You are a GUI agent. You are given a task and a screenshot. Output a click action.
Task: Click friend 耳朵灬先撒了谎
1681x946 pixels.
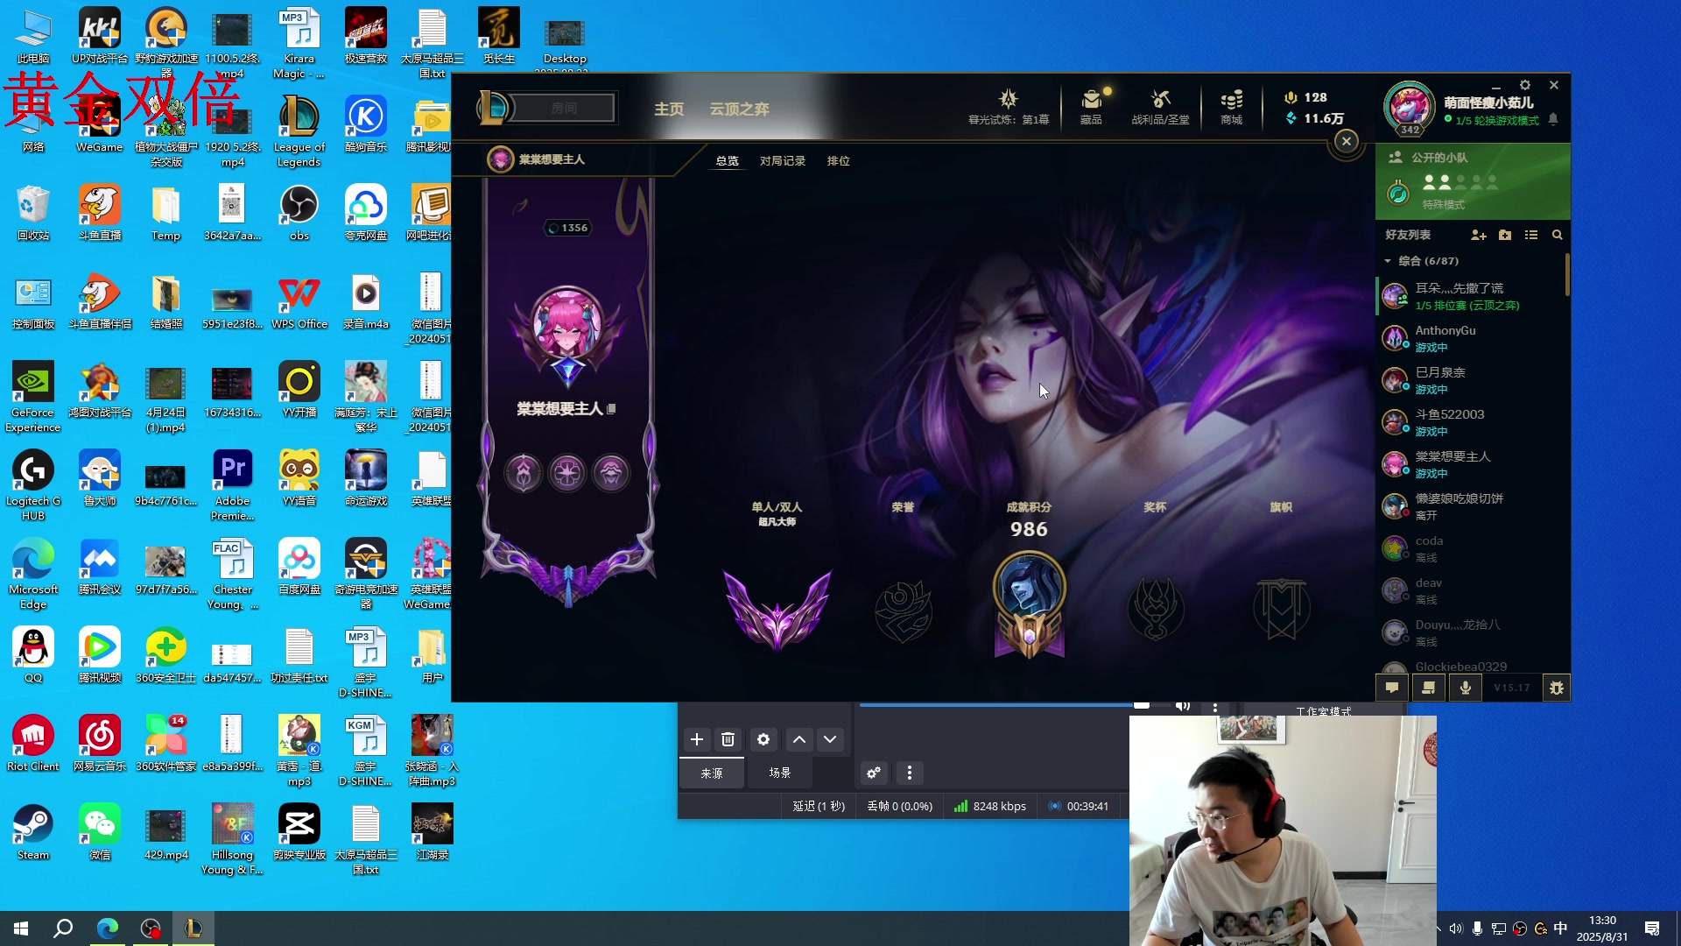click(1471, 296)
